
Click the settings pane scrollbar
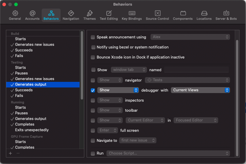237,98
